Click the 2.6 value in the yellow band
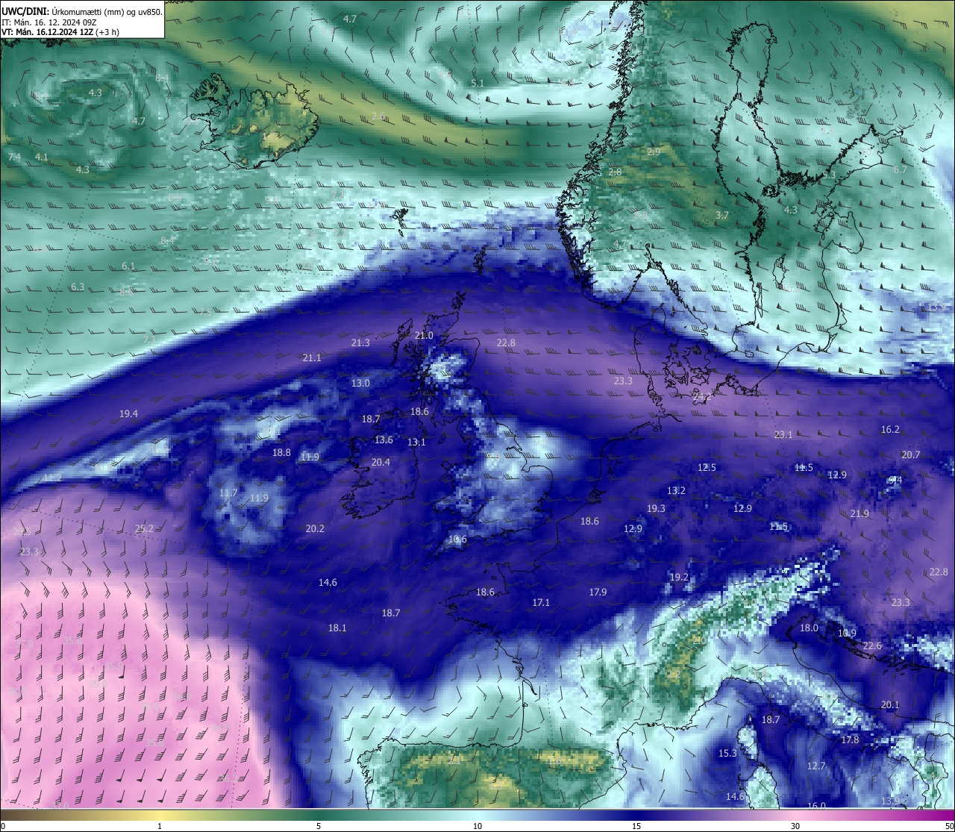The width and height of the screenshot is (955, 832). coord(378,116)
